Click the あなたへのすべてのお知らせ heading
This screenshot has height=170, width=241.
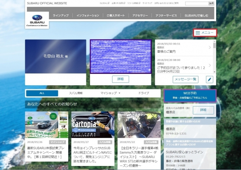[52, 104]
